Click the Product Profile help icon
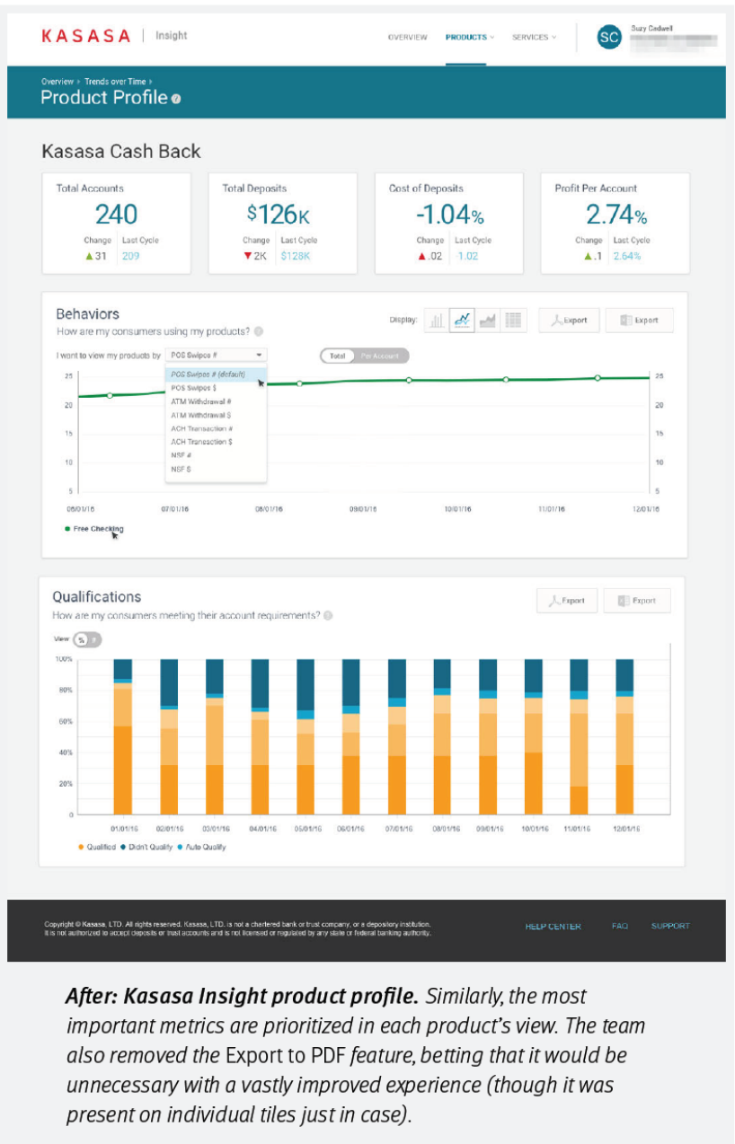This screenshot has height=1144, width=735. pyautogui.click(x=176, y=99)
